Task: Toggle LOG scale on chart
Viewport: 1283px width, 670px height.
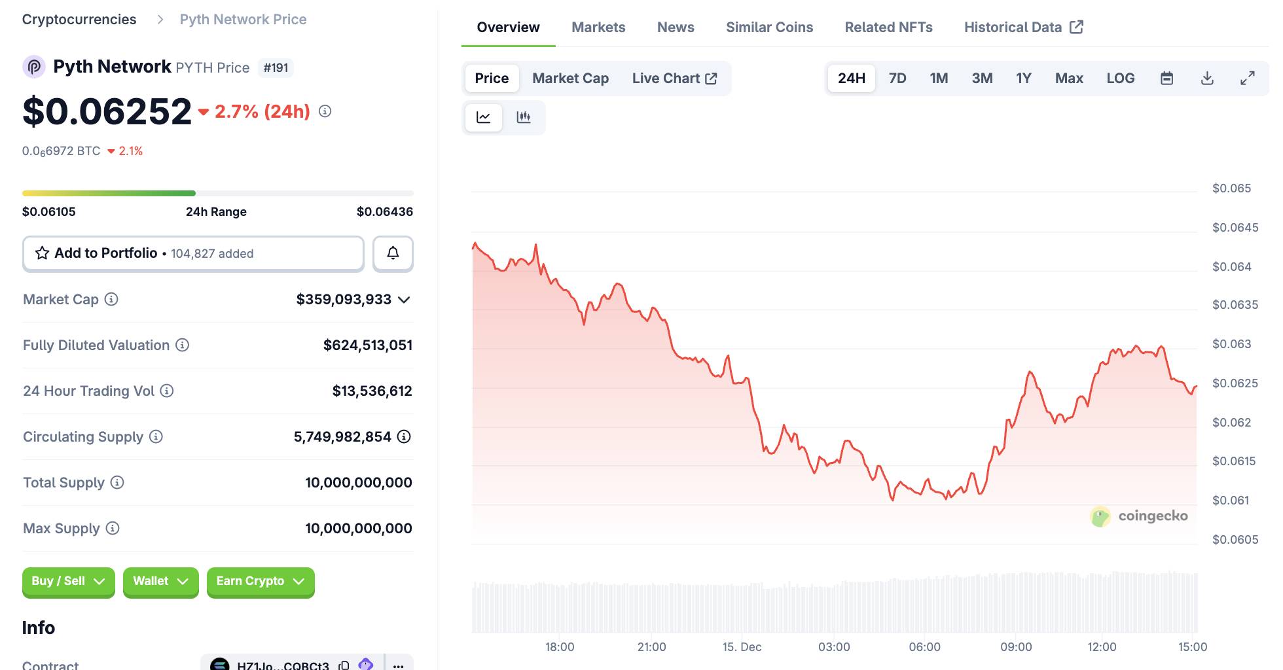Action: point(1120,79)
